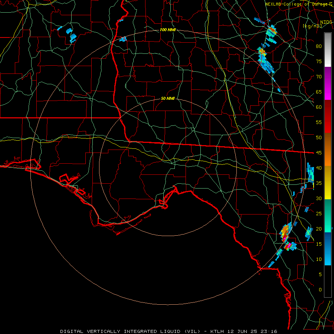The width and height of the screenshot is (334, 334).
Task: Click the 40 value on the color scale
Action: click(319, 168)
